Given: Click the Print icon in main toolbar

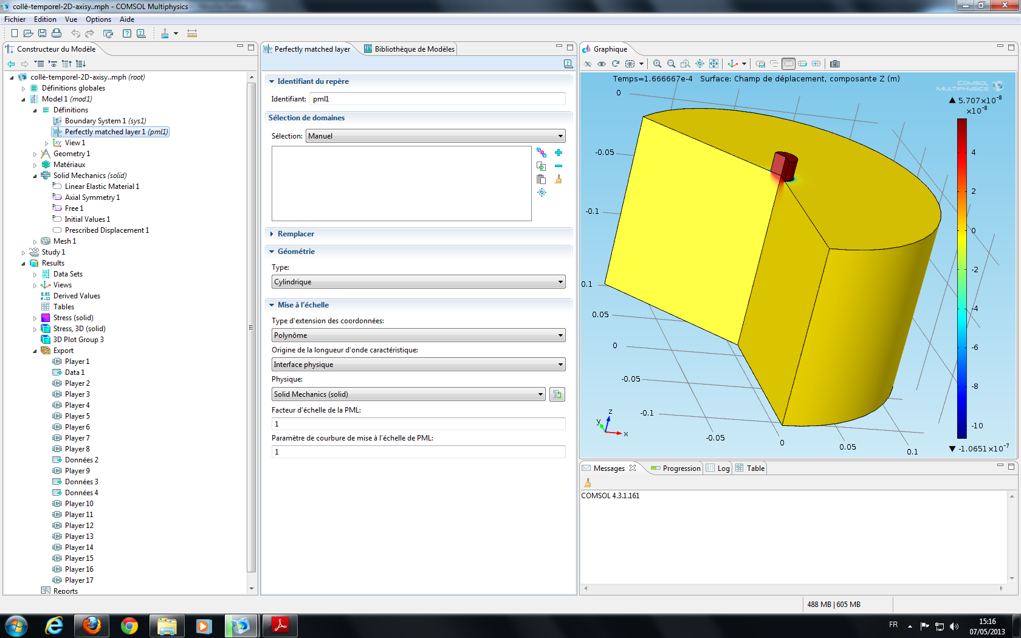Looking at the screenshot, I should pos(57,33).
